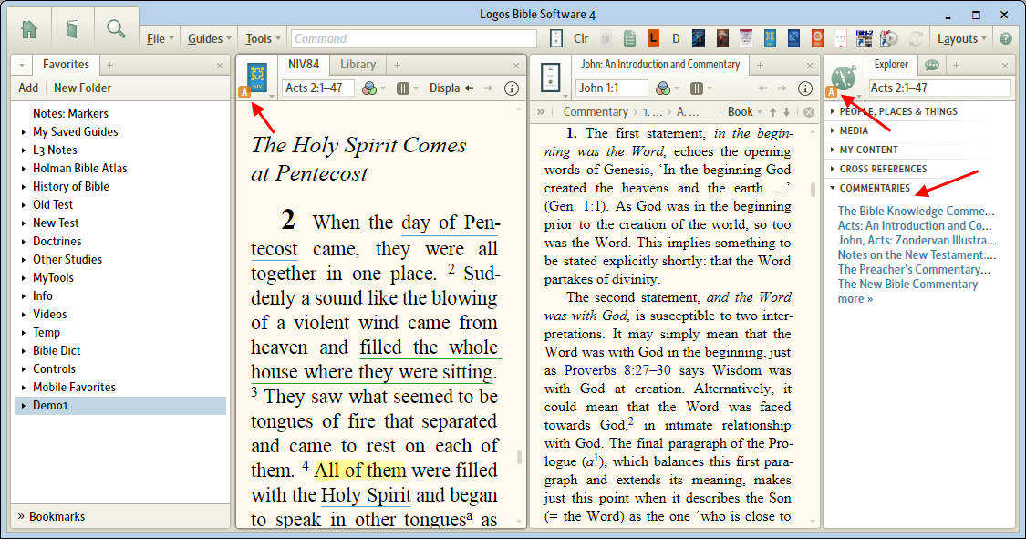Open the Home page icon

click(x=29, y=29)
